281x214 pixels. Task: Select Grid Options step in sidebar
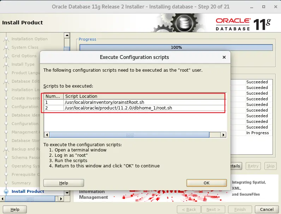pyautogui.click(x=24, y=56)
